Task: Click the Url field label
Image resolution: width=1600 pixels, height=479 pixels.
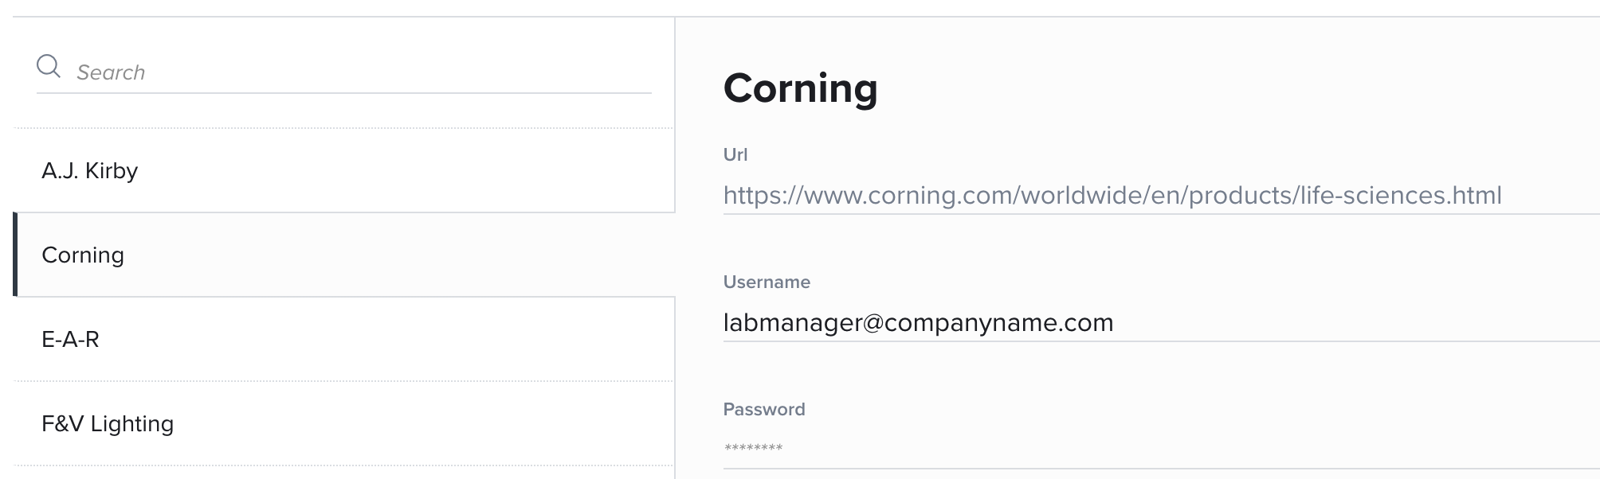Action: pos(735,154)
